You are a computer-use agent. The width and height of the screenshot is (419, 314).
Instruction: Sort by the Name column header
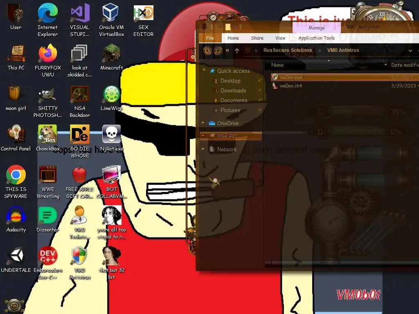pyautogui.click(x=277, y=65)
